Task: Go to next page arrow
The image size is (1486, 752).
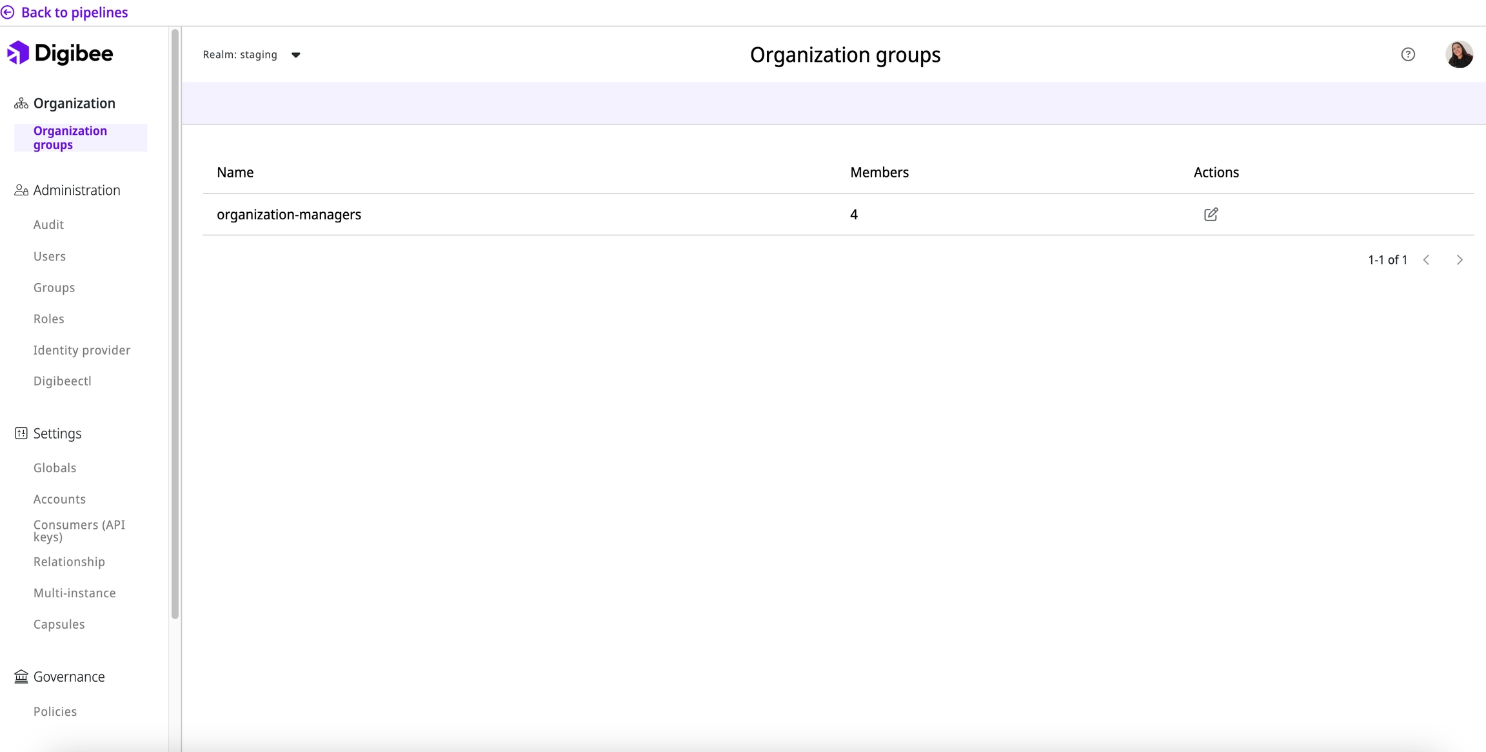Action: pos(1460,260)
